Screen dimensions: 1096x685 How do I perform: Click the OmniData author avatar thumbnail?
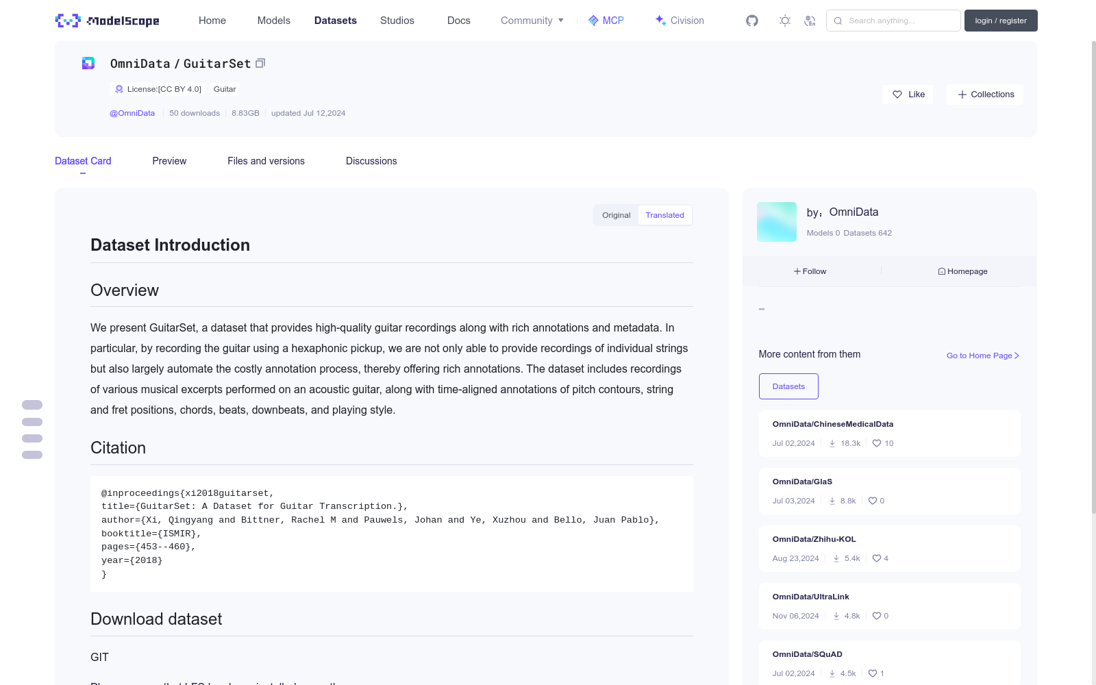tap(777, 222)
